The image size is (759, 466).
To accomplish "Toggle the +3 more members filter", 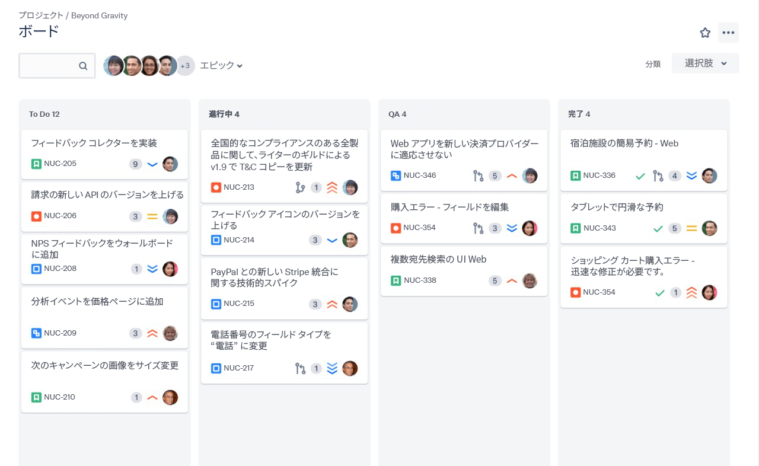I will pos(185,66).
